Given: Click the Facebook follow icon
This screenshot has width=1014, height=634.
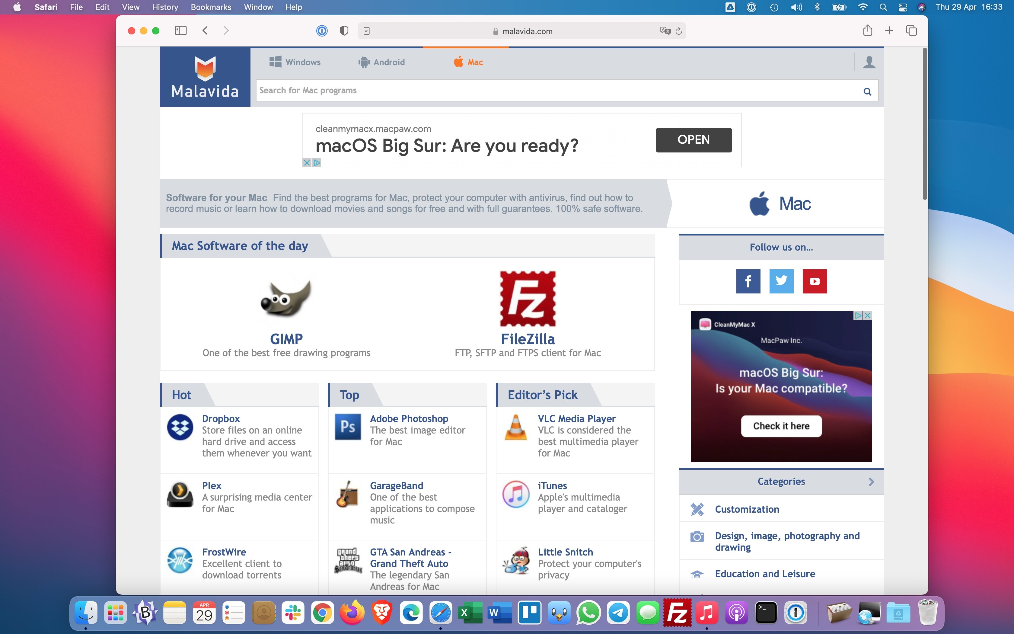Looking at the screenshot, I should click(x=748, y=281).
